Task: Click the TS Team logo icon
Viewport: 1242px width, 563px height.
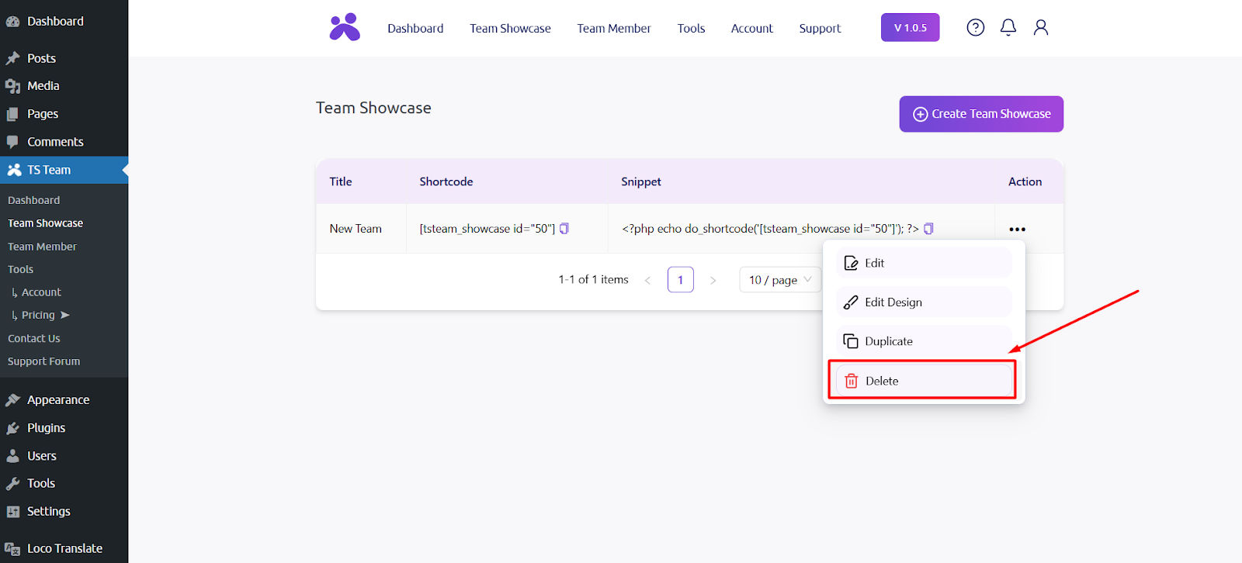Action: 345,28
